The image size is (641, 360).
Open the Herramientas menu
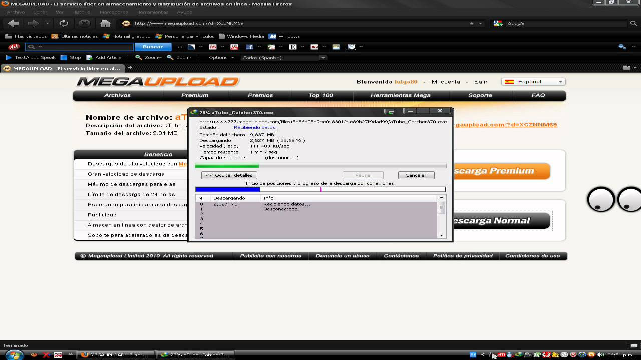click(152, 12)
